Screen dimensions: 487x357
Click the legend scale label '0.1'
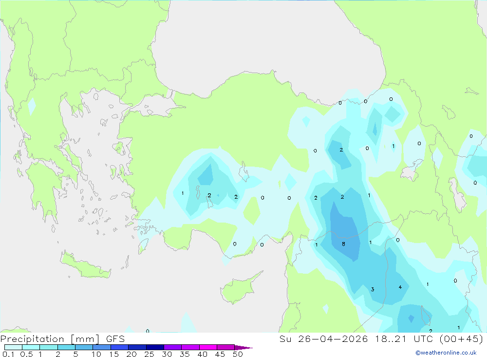point(8,354)
